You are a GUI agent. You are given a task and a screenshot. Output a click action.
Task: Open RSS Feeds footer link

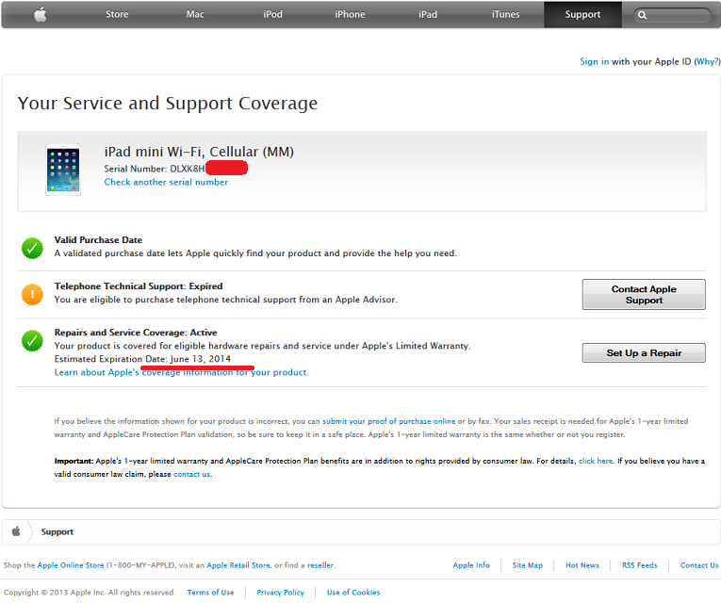coord(640,565)
